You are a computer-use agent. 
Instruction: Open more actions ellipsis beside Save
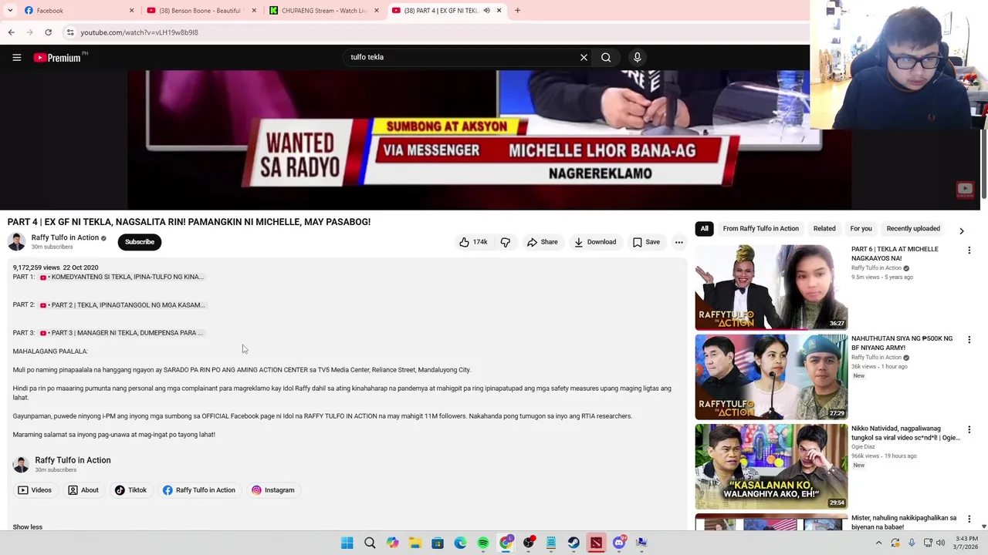[678, 242]
